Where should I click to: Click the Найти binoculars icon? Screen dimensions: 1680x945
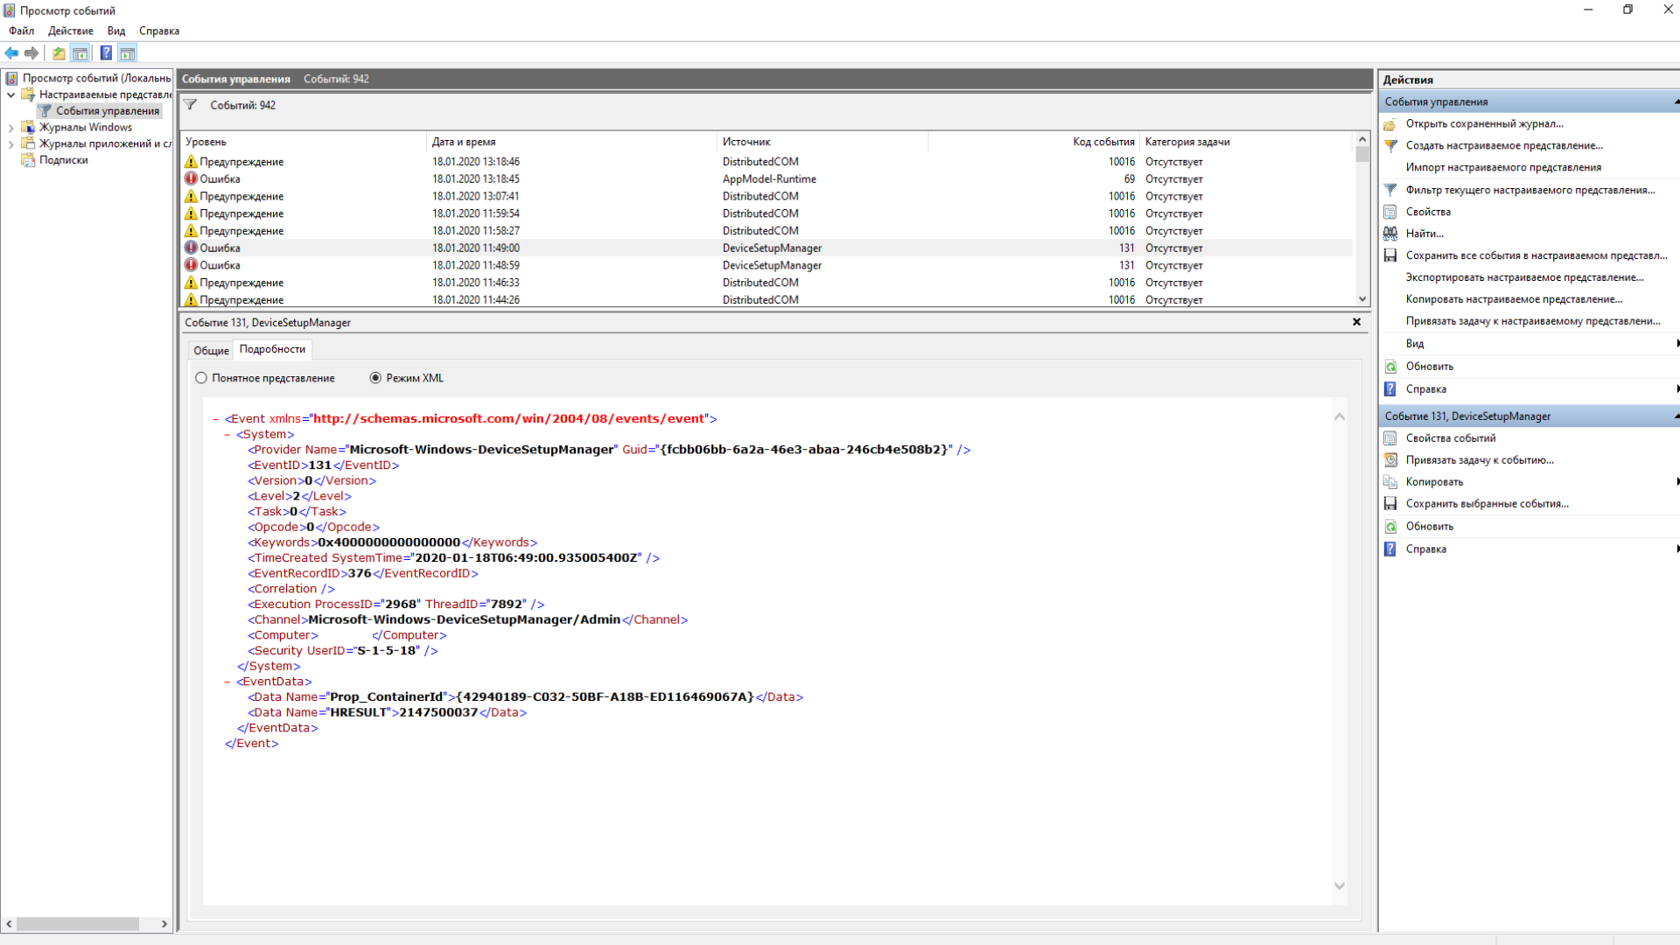pos(1390,234)
